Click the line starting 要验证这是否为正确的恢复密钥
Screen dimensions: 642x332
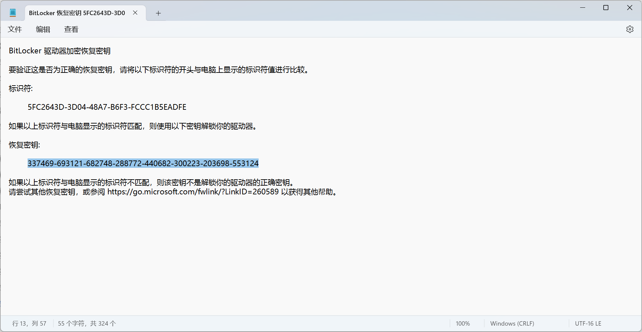click(159, 70)
